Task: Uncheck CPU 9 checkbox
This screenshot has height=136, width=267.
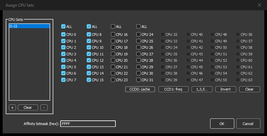Action: tap(89, 41)
